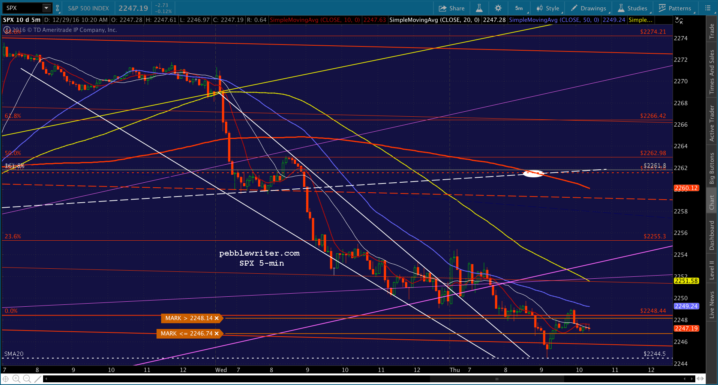This screenshot has height=385, width=718.
Task: Remove the MARK > 2248.14 alert
Action: 217,318
